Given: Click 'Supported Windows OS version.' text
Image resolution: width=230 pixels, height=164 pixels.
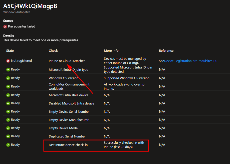Looking at the screenshot, I should (x=127, y=78).
